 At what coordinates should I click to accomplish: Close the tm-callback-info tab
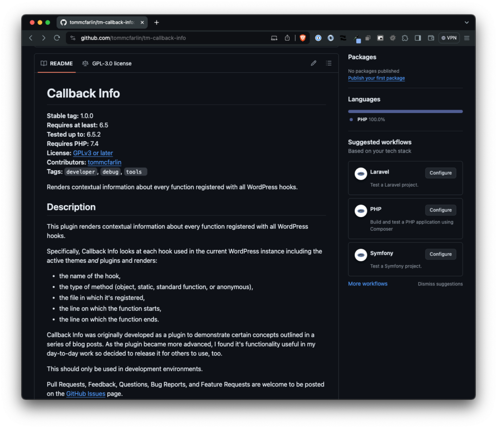pos(142,22)
